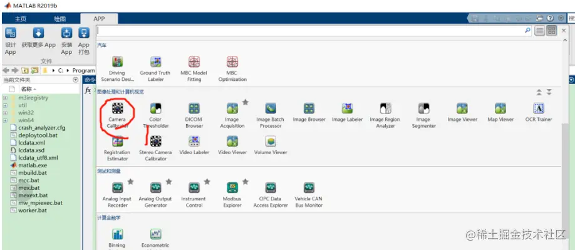Launch Stereo Camera Calibrator app
The width and height of the screenshot is (575, 250).
(155, 148)
